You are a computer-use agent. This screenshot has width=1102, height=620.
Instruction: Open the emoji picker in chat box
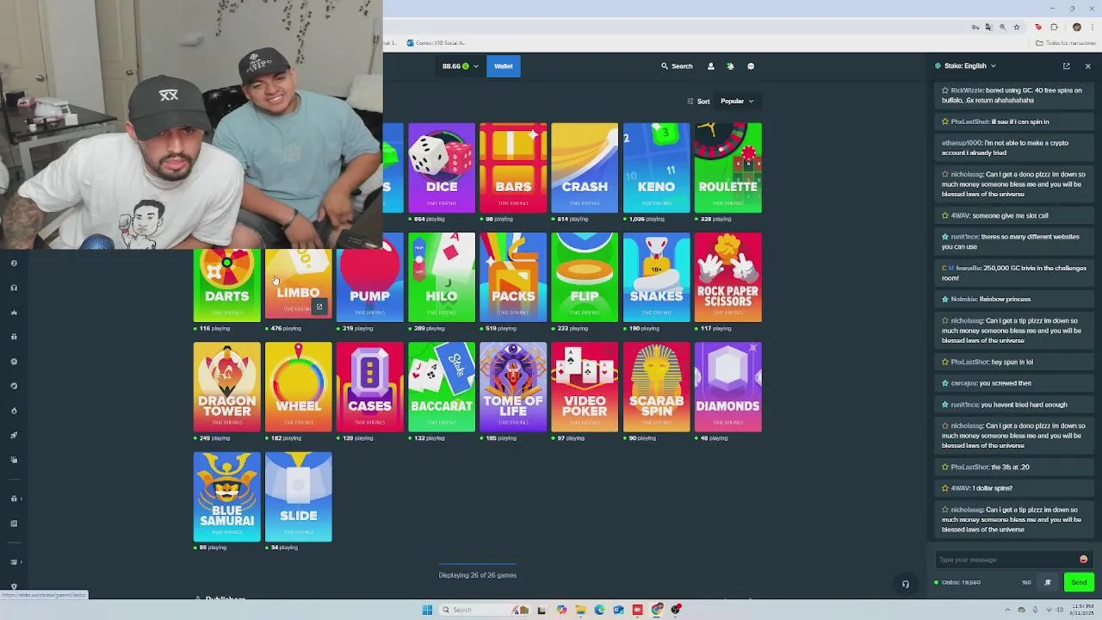click(1083, 560)
